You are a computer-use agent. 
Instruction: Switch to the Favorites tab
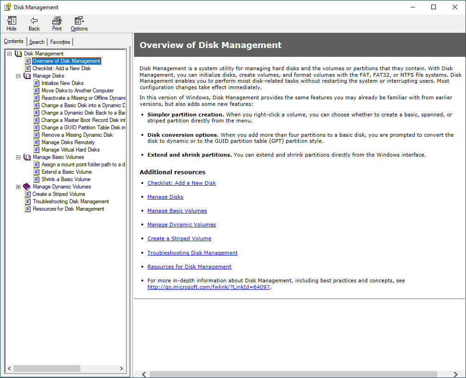tap(60, 42)
